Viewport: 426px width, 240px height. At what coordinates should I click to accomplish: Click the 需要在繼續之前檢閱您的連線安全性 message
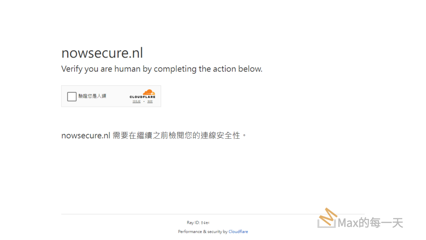coord(179,135)
